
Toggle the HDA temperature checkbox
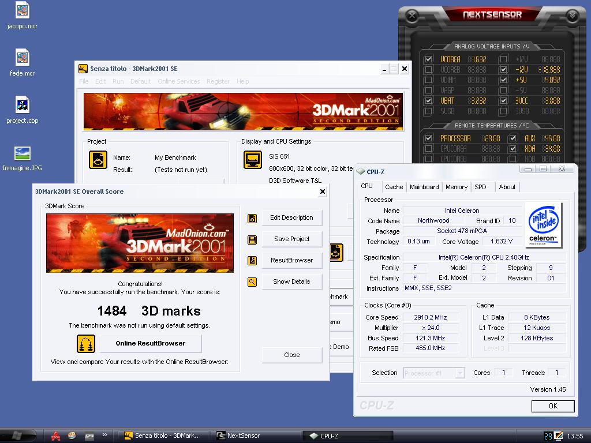point(513,148)
